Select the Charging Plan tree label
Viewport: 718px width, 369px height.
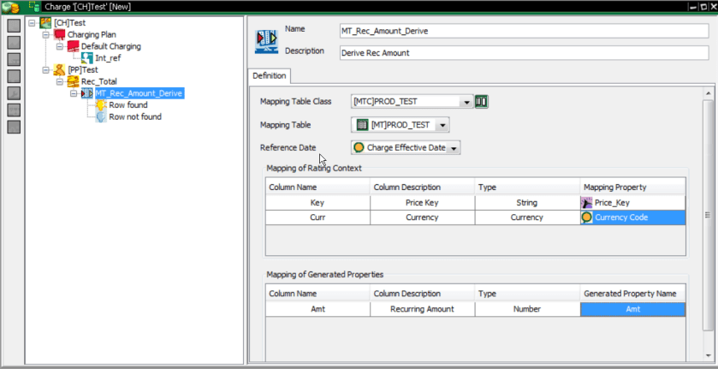click(92, 34)
